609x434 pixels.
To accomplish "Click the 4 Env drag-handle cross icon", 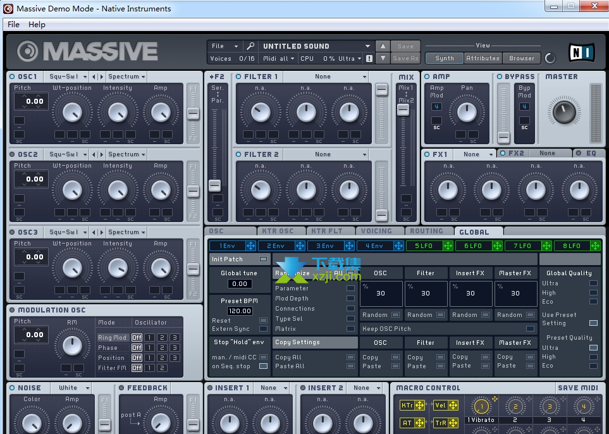I will click(x=398, y=245).
